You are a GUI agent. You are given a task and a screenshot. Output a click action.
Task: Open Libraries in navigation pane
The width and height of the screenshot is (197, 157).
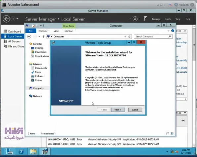37,64
